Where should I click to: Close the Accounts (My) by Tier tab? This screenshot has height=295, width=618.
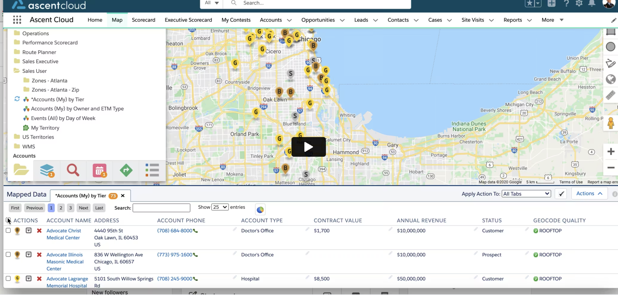[x=123, y=196]
